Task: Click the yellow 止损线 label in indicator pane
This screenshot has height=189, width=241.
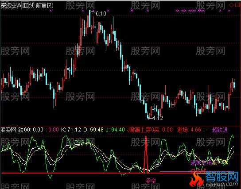Action: pos(220,162)
